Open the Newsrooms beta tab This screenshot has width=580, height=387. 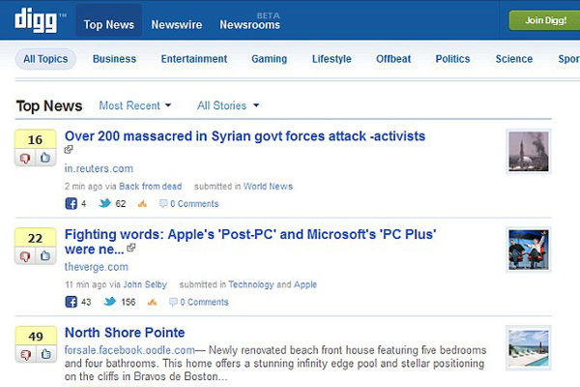249,22
